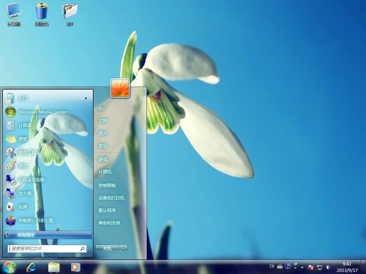Image resolution: width=366 pixels, height=274 pixels.
Task: Open 帮助和支持 help and support
Action: pos(109,223)
